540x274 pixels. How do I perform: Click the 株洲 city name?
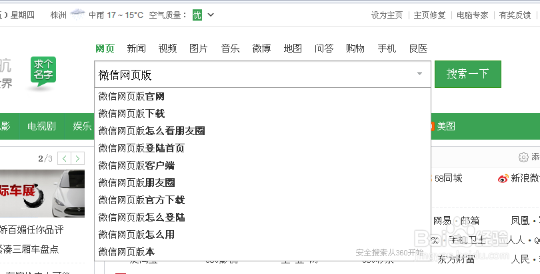(x=58, y=15)
